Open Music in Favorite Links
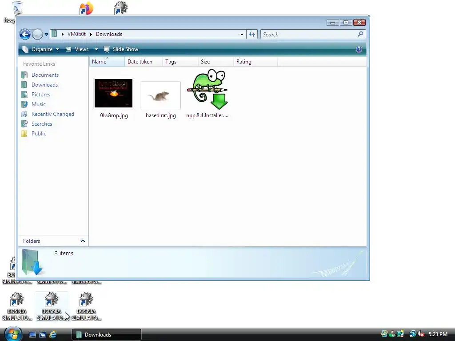This screenshot has height=341, width=455. coord(39,104)
